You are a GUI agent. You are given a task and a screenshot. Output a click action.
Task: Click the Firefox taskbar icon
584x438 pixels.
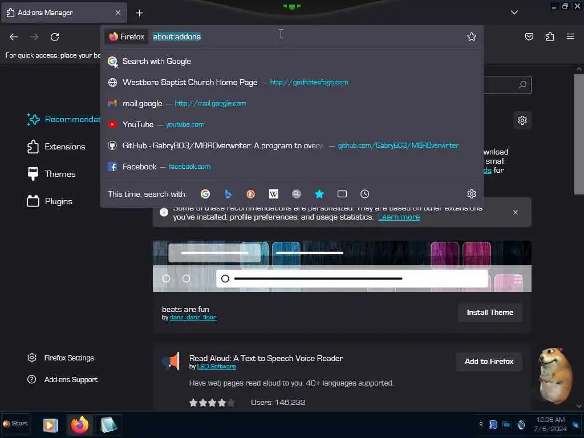click(x=80, y=424)
